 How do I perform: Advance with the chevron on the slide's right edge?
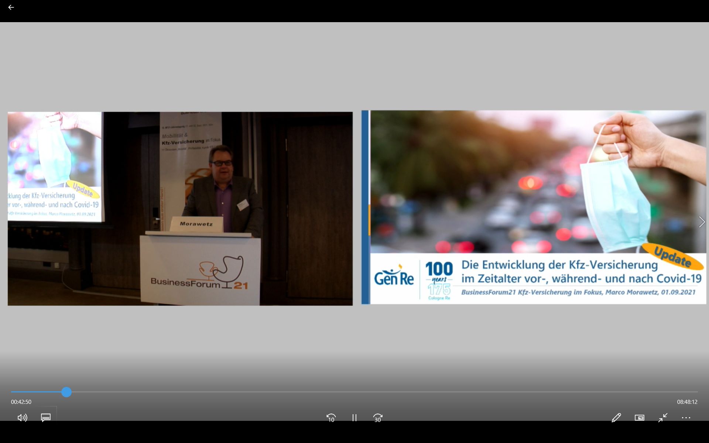pos(702,222)
